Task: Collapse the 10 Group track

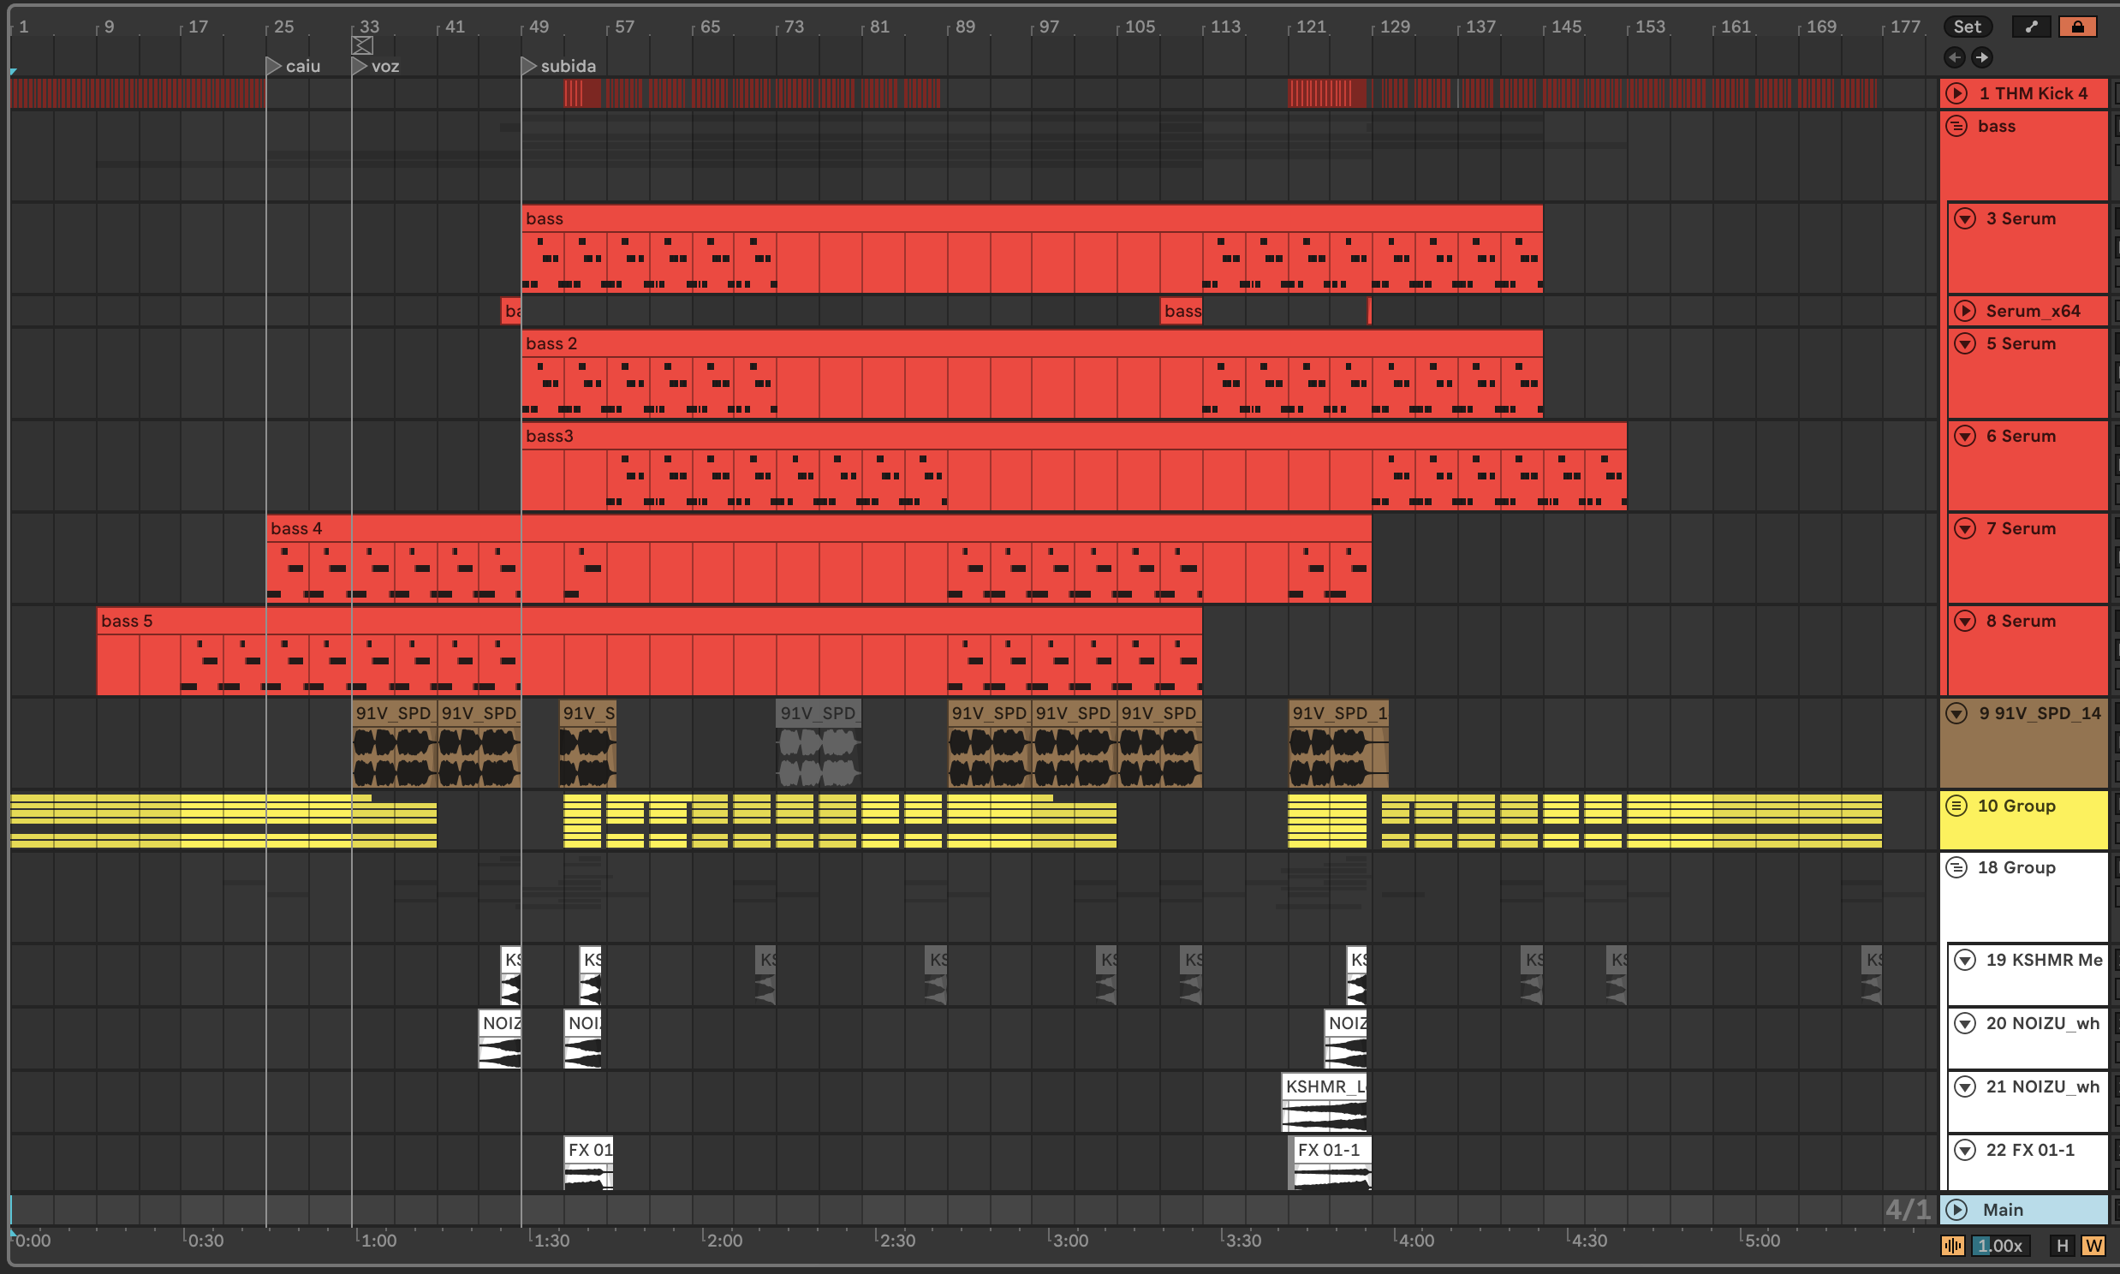Action: click(x=1956, y=807)
